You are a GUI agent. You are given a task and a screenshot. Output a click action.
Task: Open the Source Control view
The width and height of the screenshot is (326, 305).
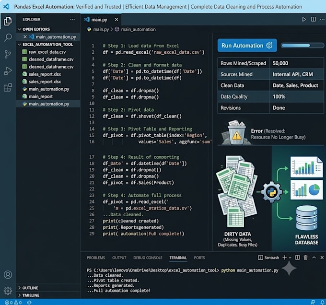(8, 54)
